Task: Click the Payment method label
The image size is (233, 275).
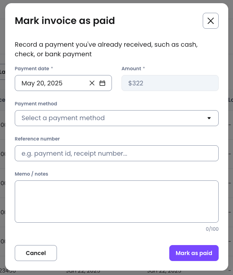Action: 36,104
